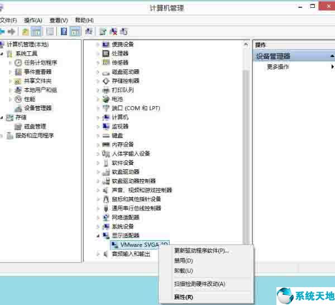Select 人体学输入设备 category
Screen dimensions: 335x305
click(x=131, y=154)
